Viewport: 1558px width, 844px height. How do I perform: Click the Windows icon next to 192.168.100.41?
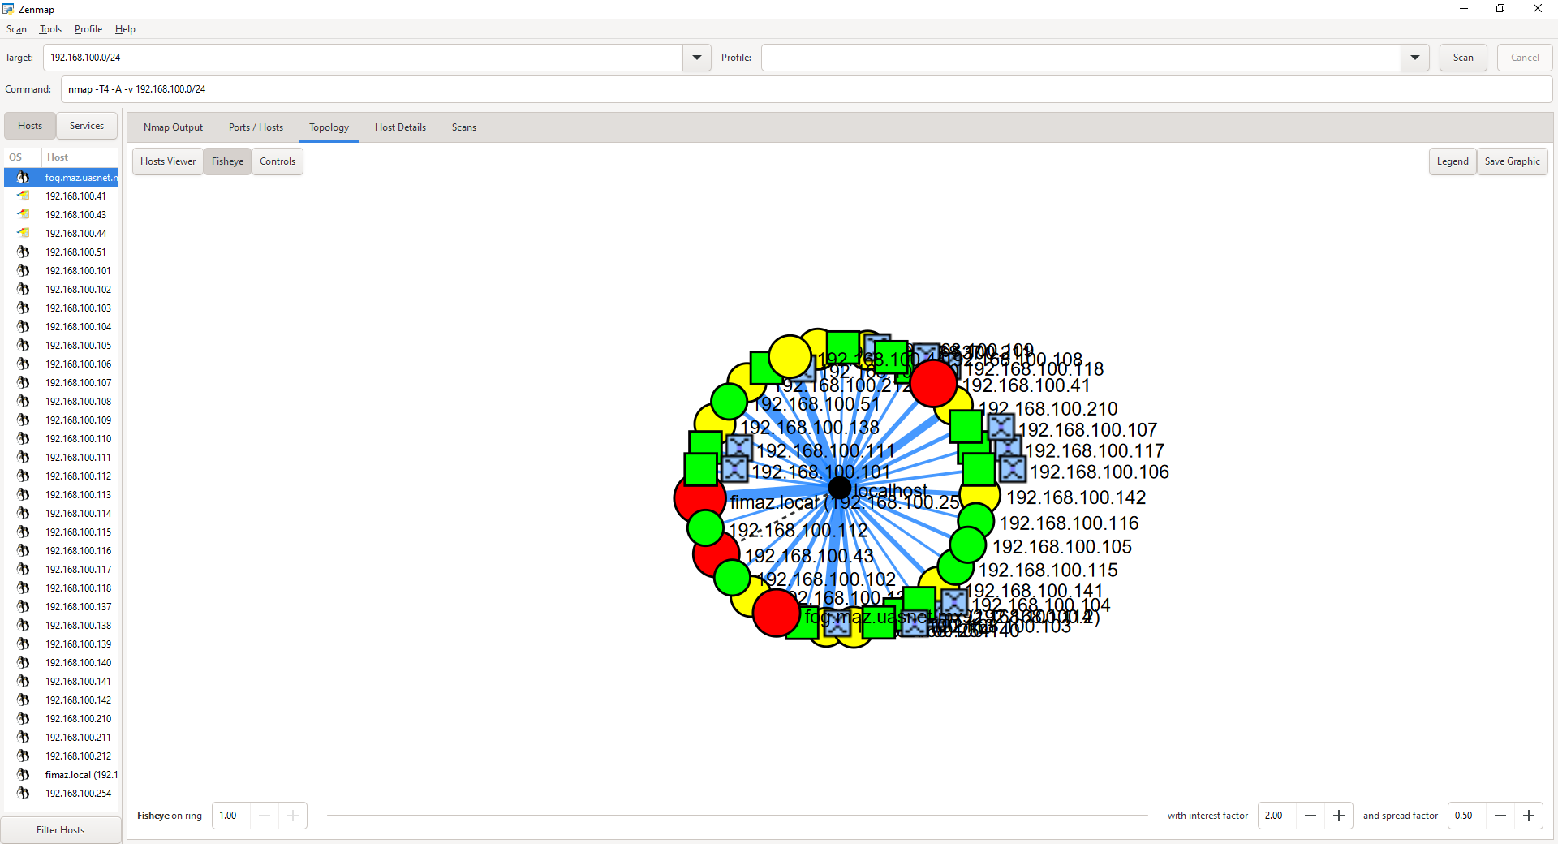coord(24,196)
